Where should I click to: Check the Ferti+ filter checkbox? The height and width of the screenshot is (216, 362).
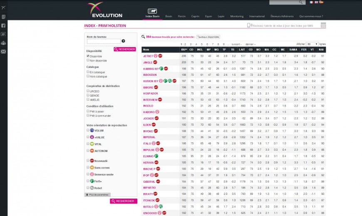coord(88,181)
